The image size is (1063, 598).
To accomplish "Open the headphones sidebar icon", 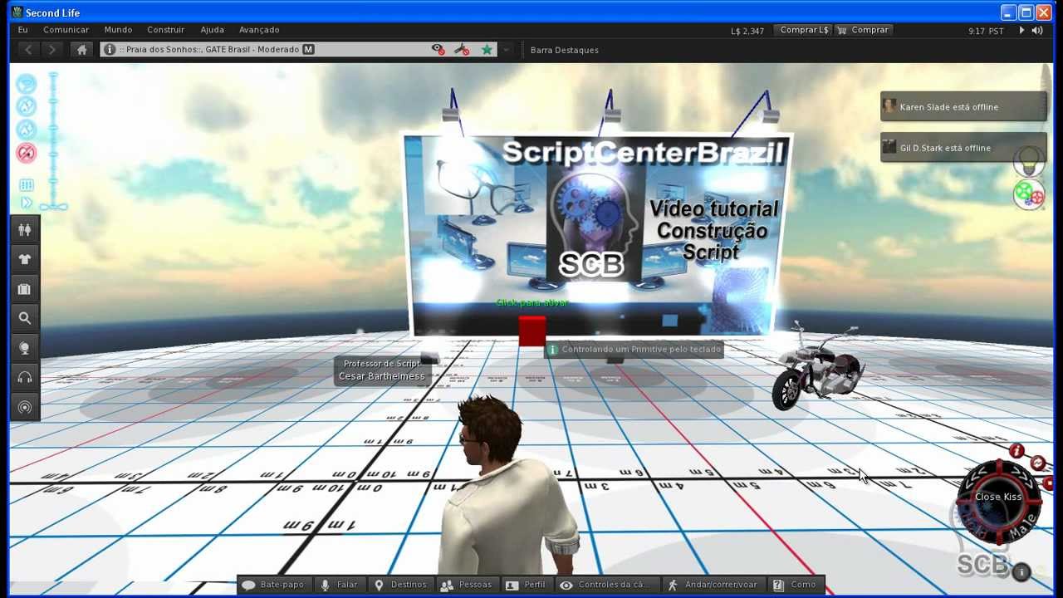I will [x=25, y=378].
